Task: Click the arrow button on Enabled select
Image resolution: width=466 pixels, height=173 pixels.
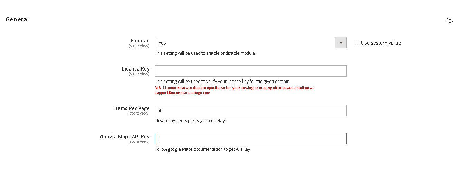Action: [341, 43]
